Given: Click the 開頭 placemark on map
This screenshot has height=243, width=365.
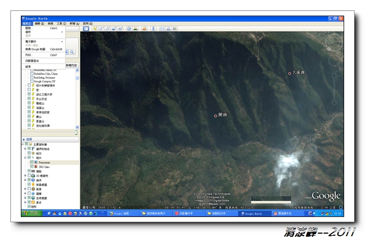Looking at the screenshot, I should (215, 116).
